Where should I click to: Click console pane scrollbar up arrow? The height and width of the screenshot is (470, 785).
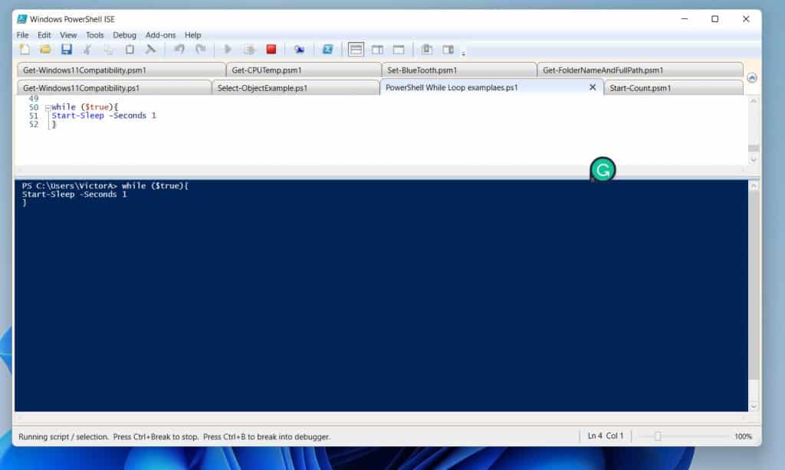click(x=754, y=186)
